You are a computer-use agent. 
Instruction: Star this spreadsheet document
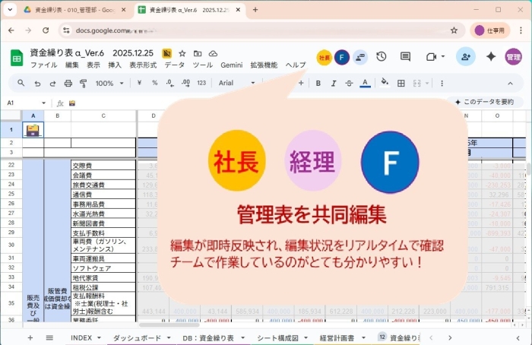click(x=182, y=53)
